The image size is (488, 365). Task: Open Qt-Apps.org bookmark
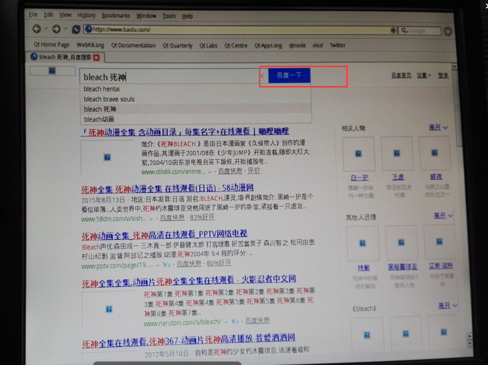(268, 45)
